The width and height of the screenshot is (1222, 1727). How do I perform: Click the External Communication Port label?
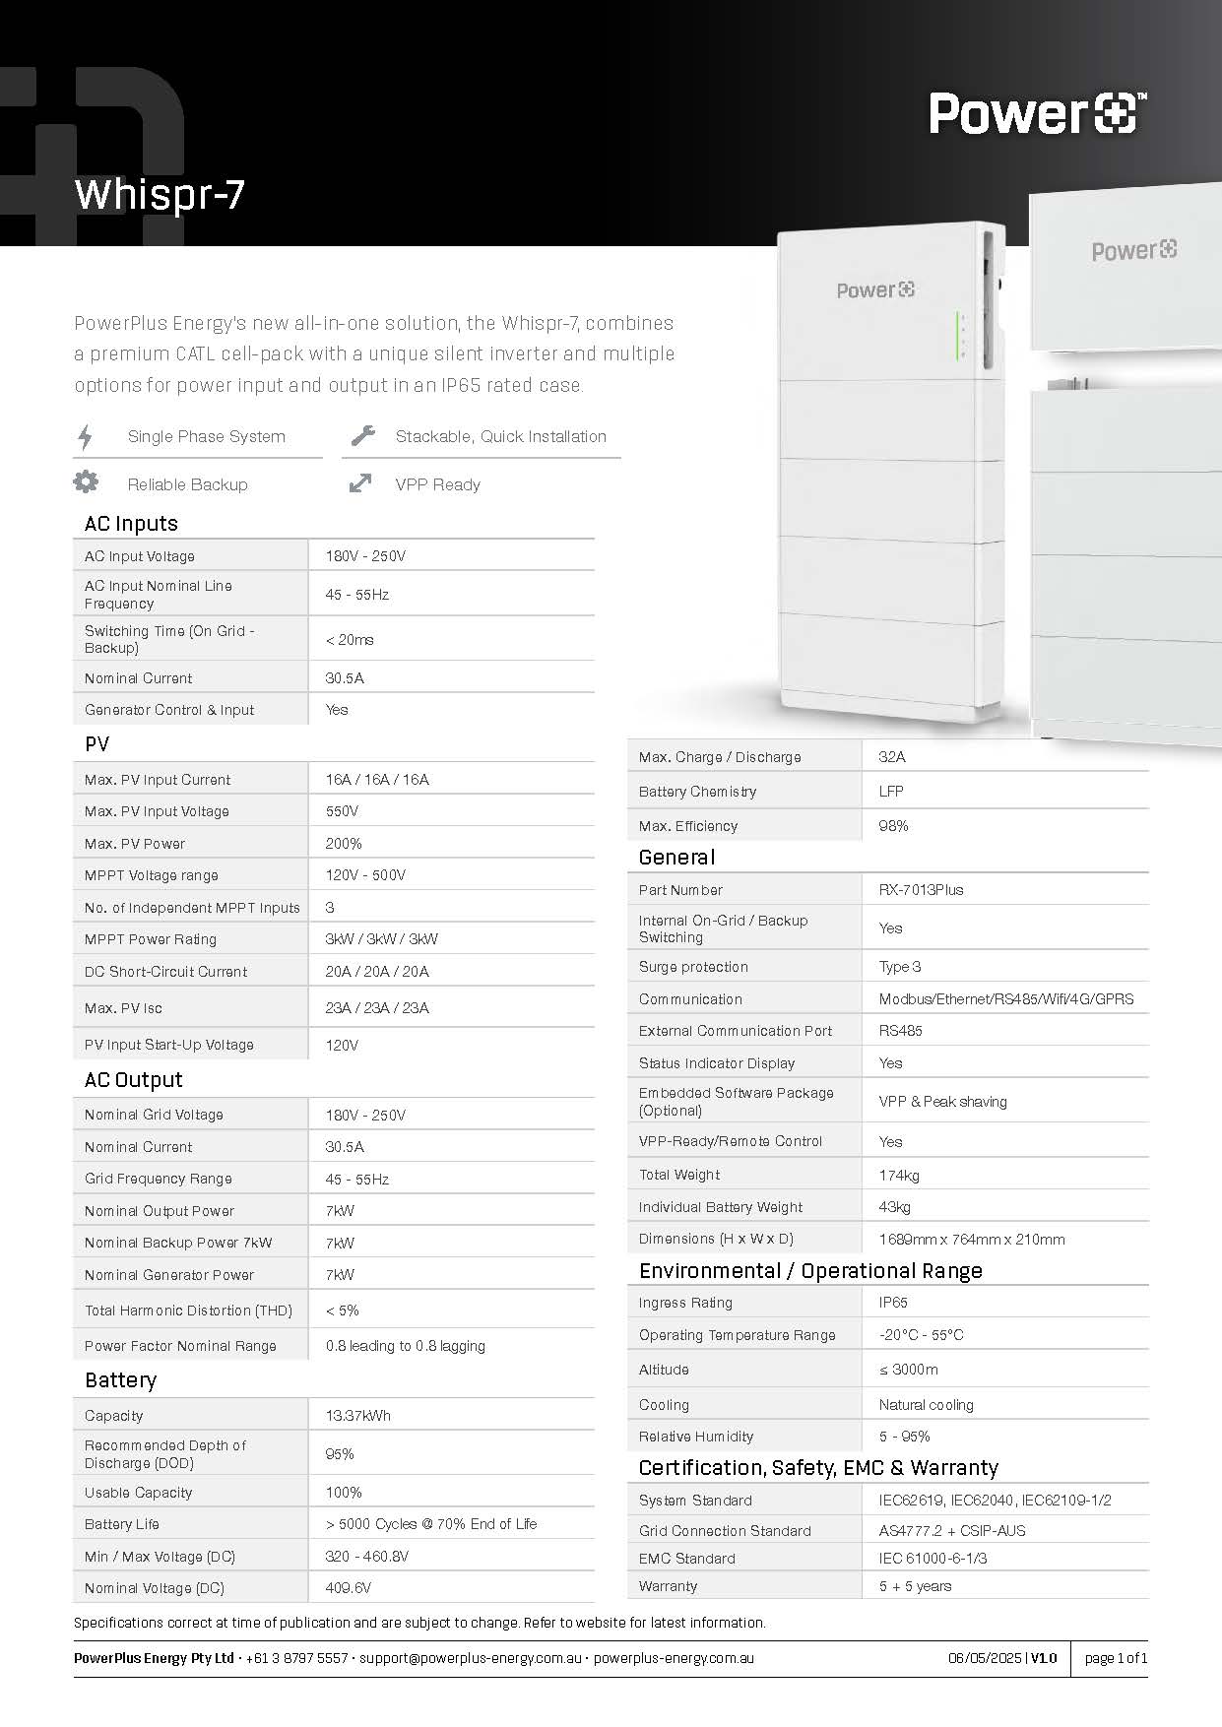tap(736, 1031)
